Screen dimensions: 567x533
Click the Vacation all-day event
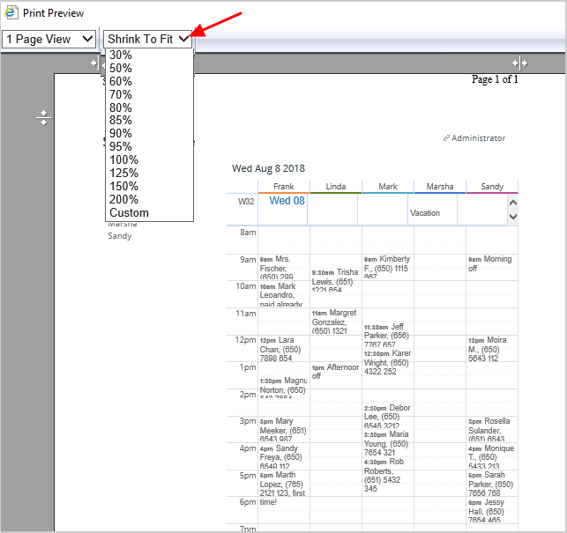(x=425, y=213)
